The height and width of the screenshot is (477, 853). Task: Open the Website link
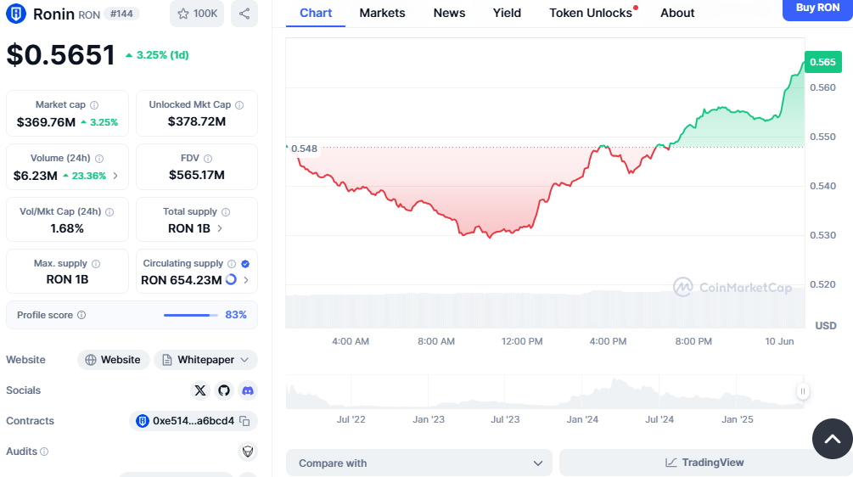114,360
